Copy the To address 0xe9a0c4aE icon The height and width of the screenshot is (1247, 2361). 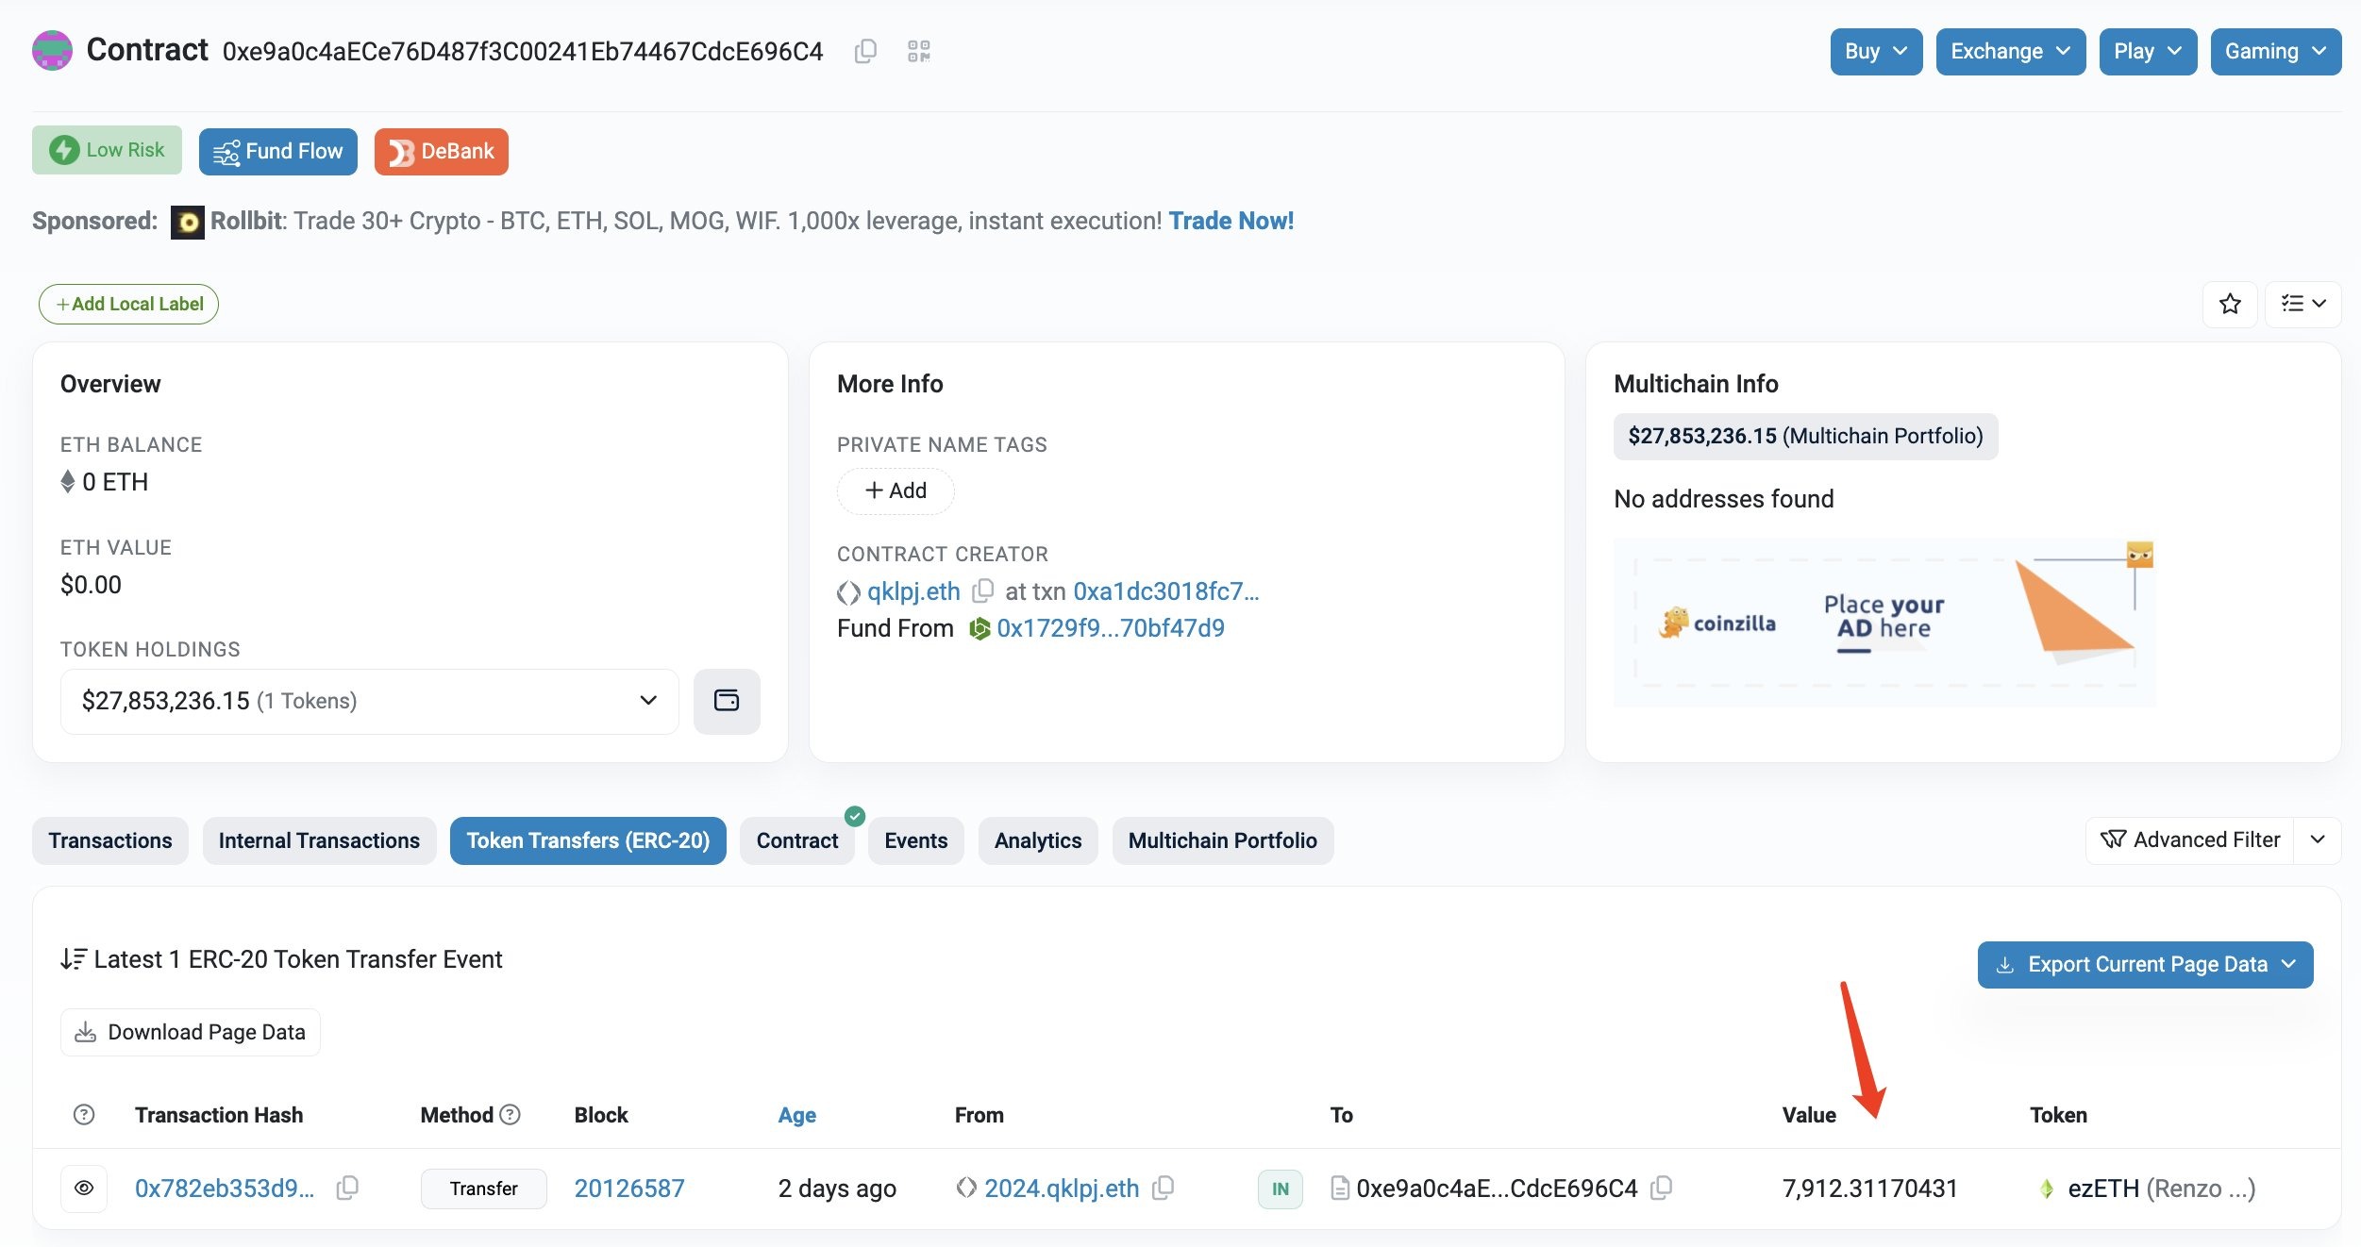click(1661, 1189)
